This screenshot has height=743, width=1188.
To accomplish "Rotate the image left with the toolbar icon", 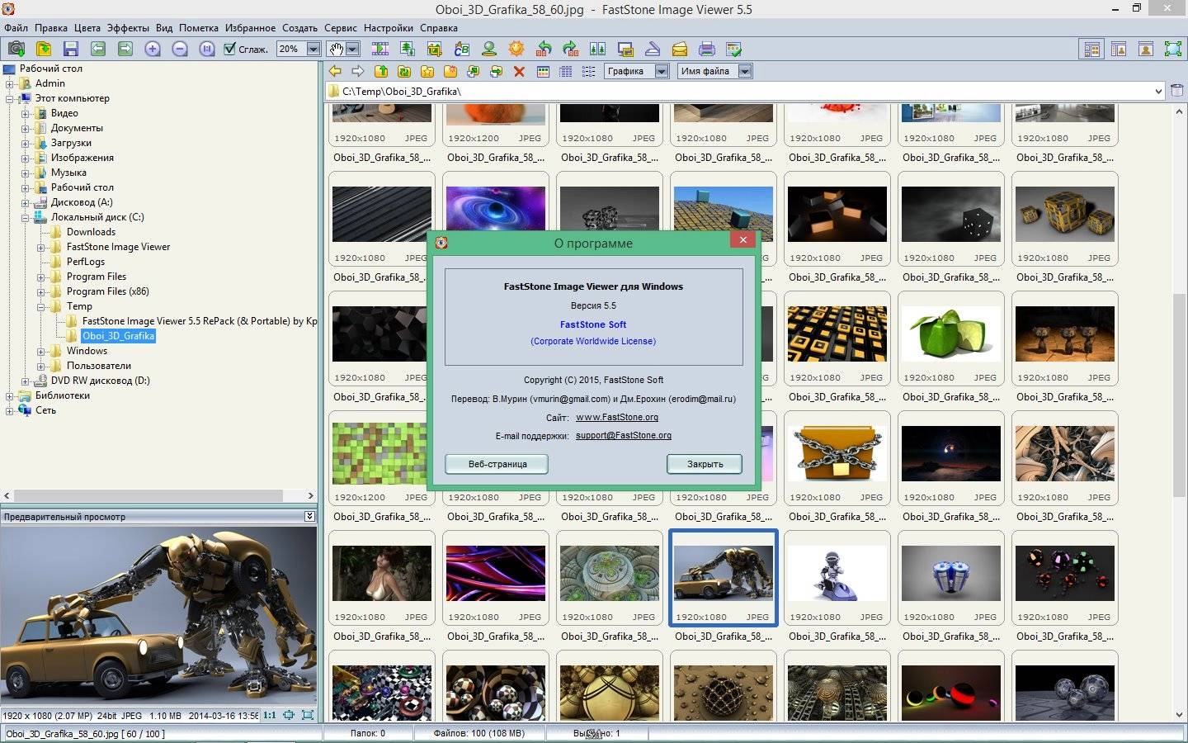I will coord(544,49).
